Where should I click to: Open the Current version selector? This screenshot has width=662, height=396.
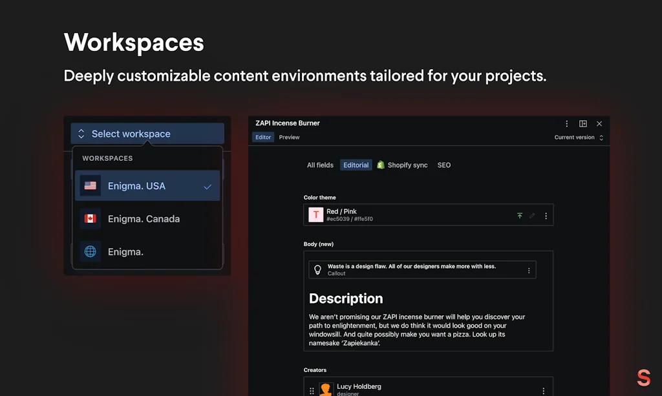point(575,137)
